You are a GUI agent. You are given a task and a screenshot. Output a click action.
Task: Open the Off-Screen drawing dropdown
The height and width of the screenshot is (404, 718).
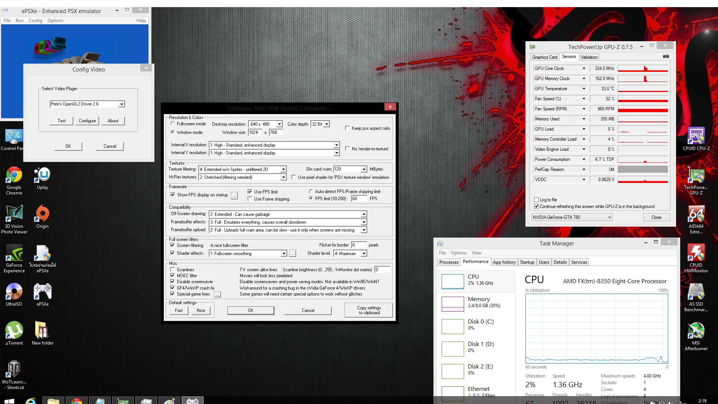point(363,214)
